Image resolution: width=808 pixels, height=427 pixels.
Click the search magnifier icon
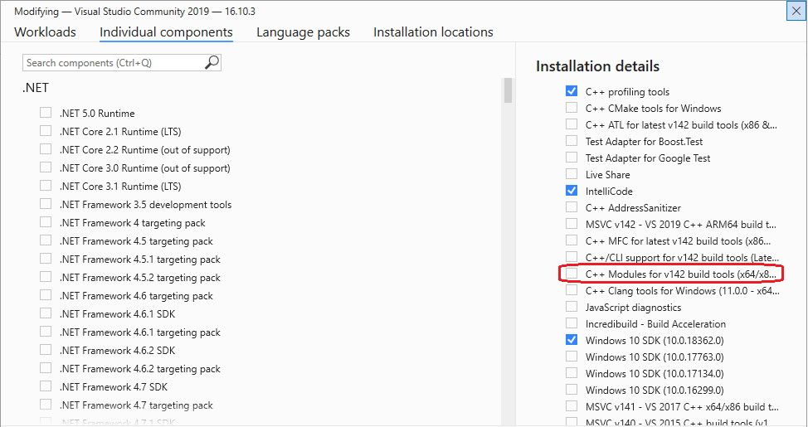212,62
